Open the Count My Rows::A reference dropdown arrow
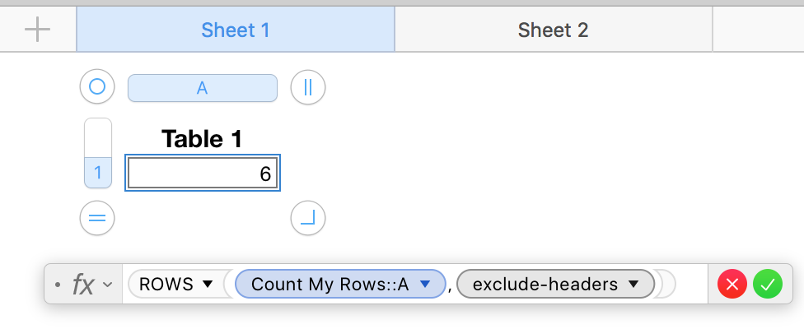 425,285
